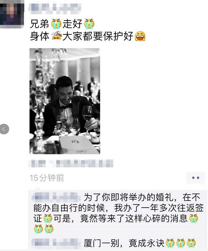Viewport: 208px width, 251px height.
Task: Click the crying emoji following 签证
Action: click(x=47, y=218)
